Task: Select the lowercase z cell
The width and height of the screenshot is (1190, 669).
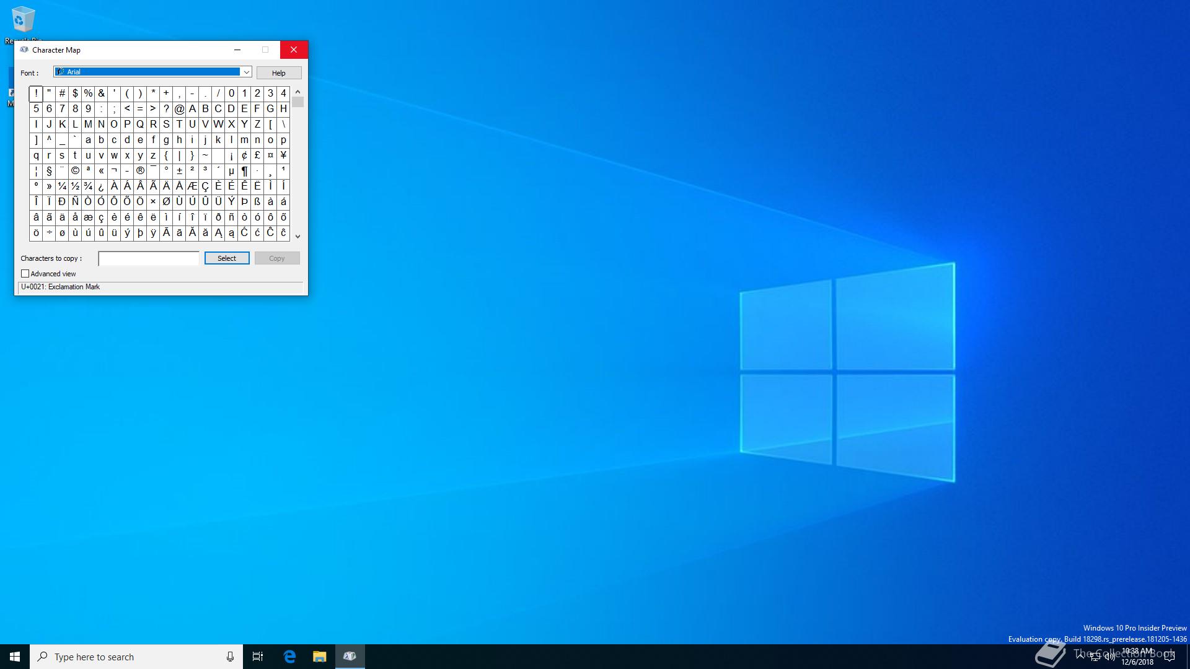Action: pyautogui.click(x=153, y=155)
